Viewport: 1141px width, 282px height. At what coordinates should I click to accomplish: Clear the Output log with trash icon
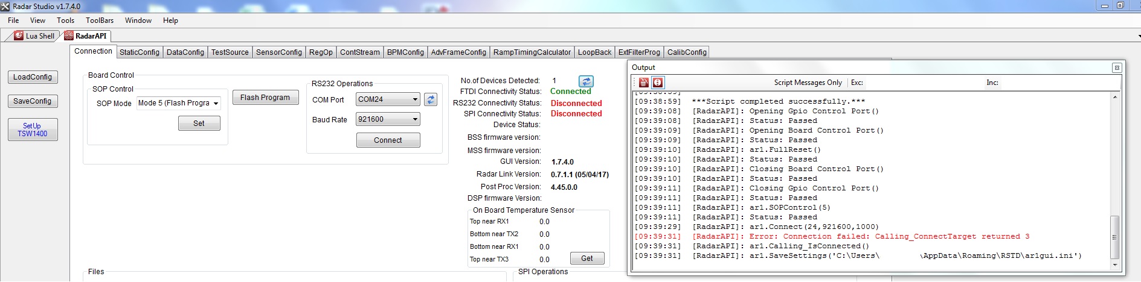(644, 83)
